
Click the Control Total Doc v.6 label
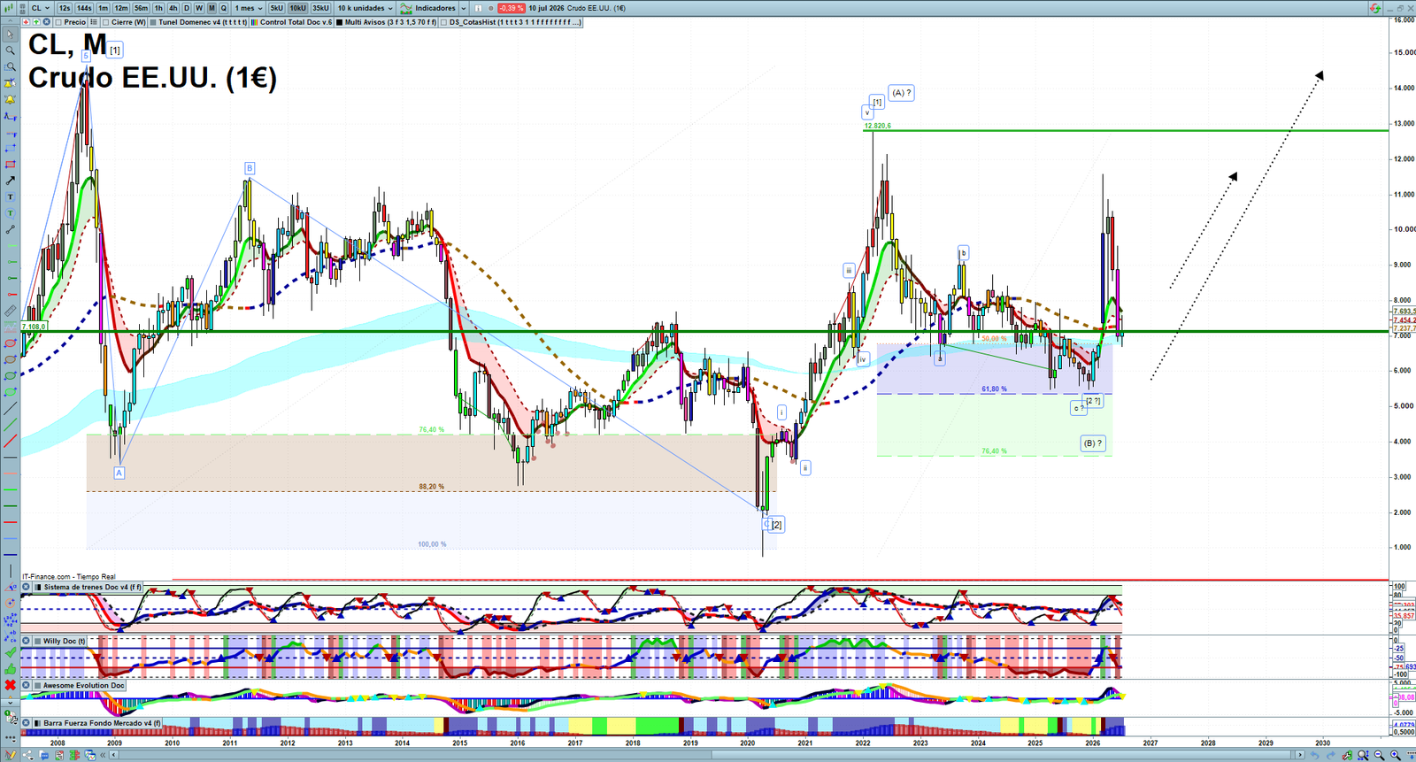click(296, 22)
